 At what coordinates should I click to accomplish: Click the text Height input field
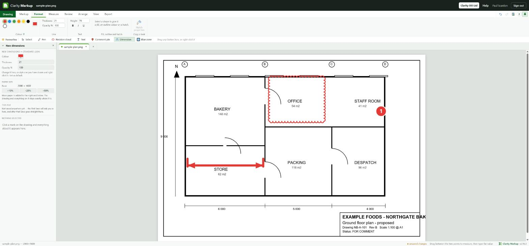(84, 21)
